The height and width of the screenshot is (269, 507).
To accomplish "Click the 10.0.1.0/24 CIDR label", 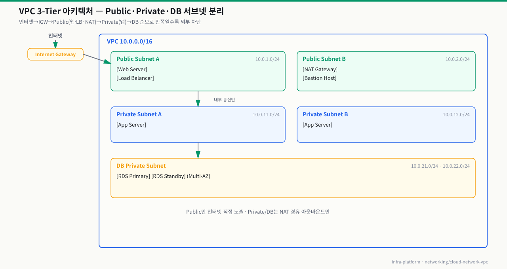I will [267, 59].
